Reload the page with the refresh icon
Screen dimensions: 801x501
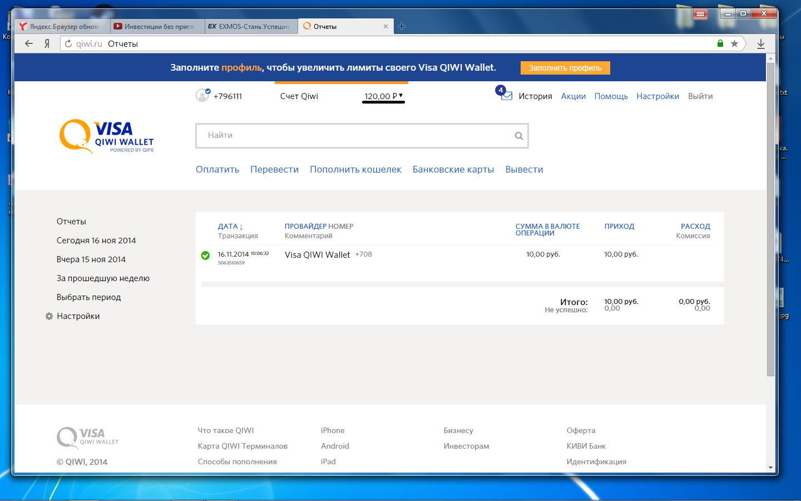68,43
